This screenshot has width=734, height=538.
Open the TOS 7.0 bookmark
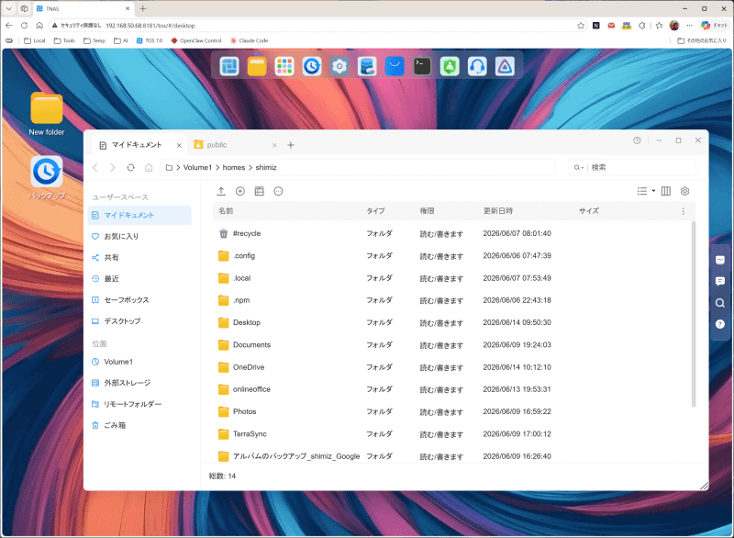click(x=150, y=40)
